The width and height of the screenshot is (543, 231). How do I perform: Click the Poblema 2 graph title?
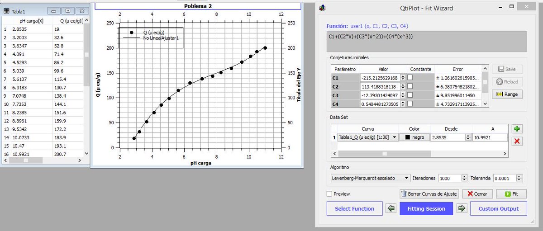(198, 6)
